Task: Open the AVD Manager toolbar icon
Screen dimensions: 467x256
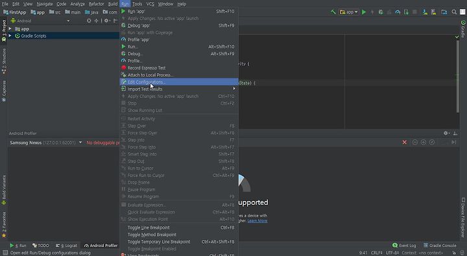Action: click(x=425, y=12)
